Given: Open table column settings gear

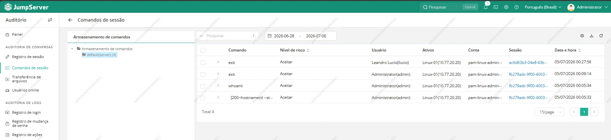Looking at the screenshot, I should click(x=582, y=36).
